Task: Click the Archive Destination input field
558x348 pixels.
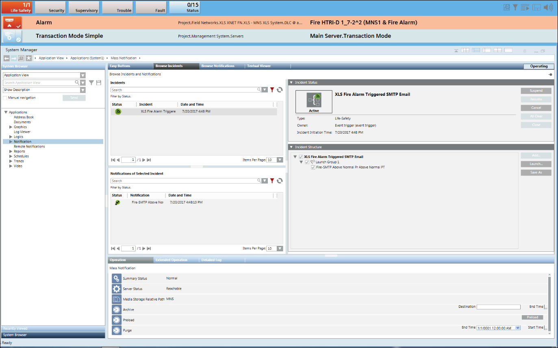Action: point(498,307)
